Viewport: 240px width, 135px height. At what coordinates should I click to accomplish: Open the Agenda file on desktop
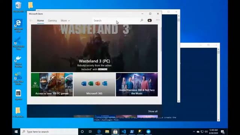pos(18,95)
